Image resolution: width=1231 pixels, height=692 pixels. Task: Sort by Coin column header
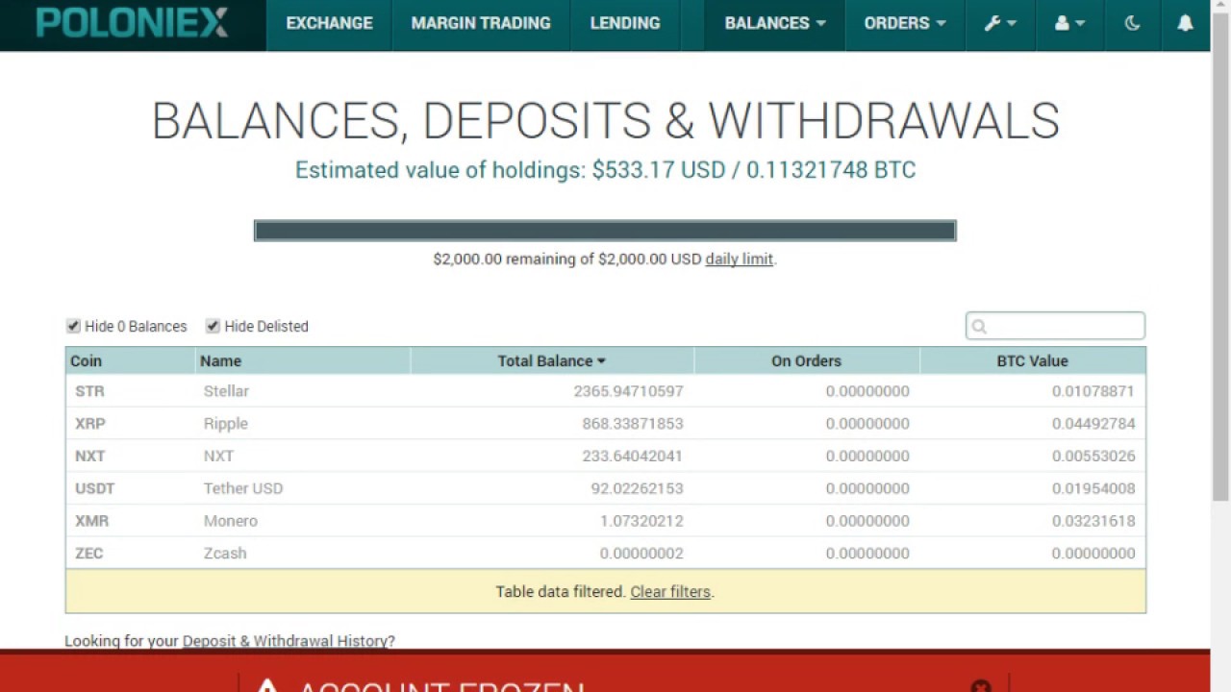point(130,360)
